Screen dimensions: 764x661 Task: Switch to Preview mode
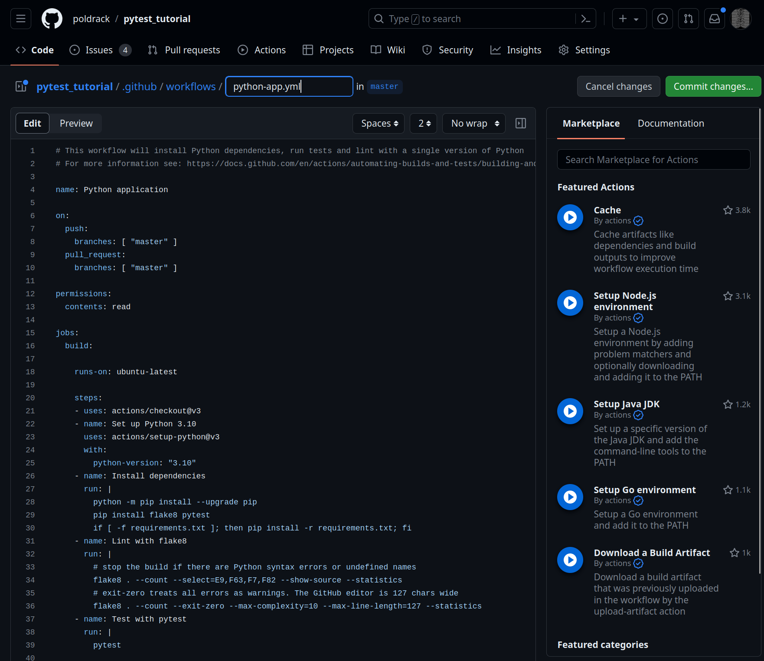click(76, 124)
